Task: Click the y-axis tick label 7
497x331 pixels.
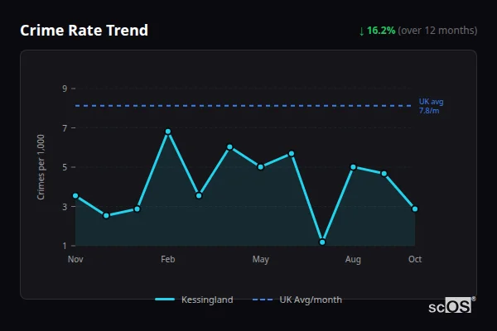Action: [65, 128]
